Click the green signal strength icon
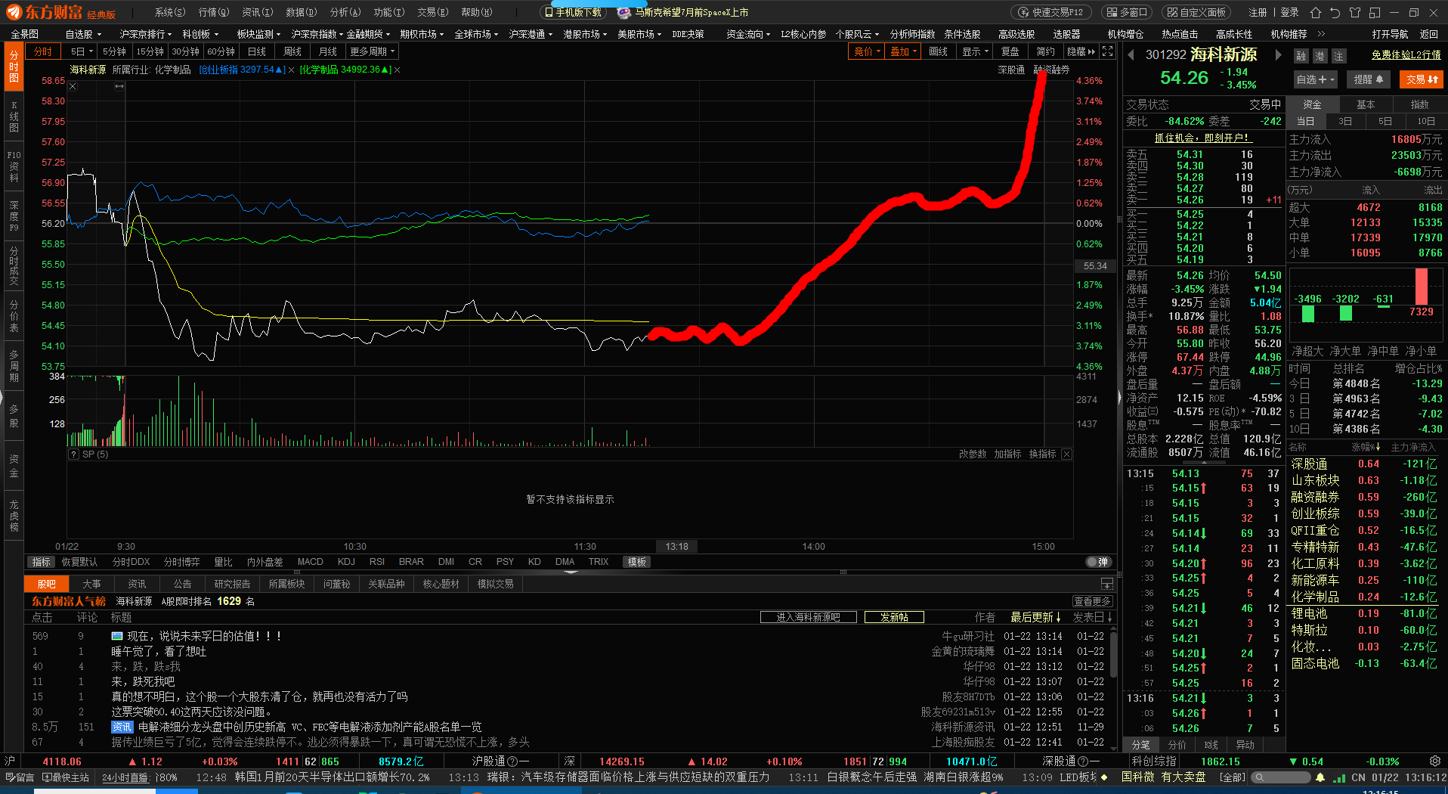 (1339, 777)
